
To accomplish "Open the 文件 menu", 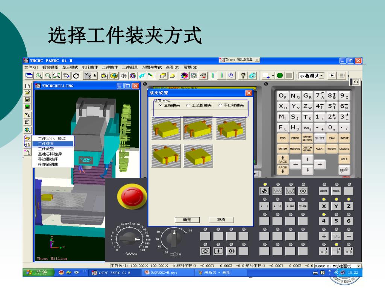I will point(31,67).
